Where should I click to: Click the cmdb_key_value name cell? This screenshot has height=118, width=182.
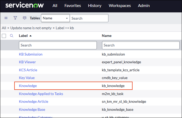click(115, 78)
